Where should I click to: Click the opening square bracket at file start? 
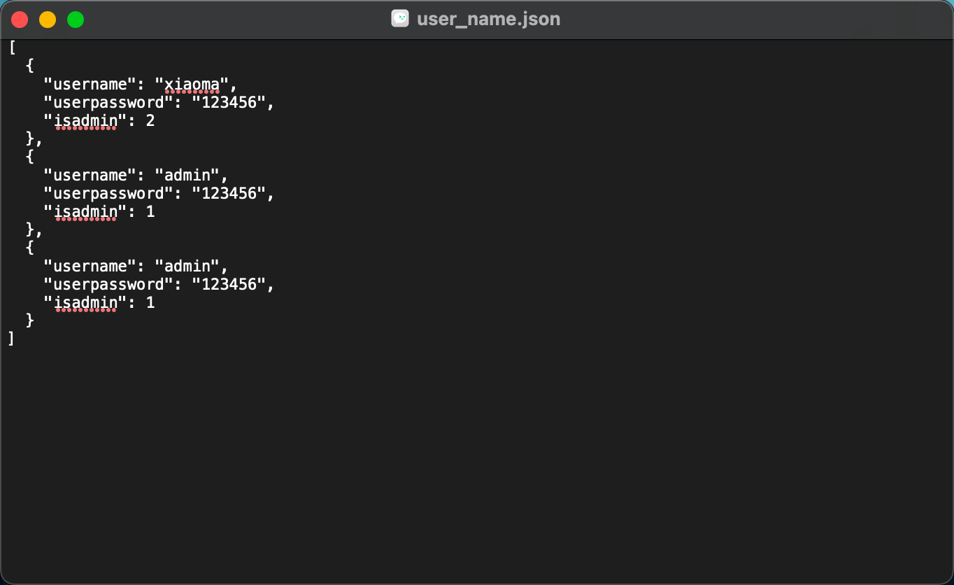13,48
